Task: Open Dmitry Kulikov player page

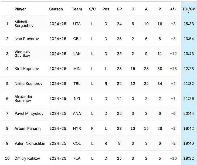Action: coord(27,159)
